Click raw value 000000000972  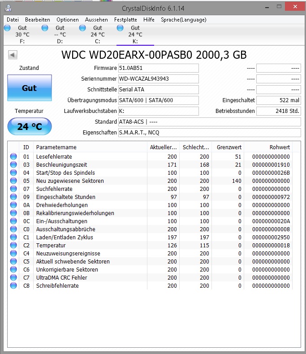[271, 197]
